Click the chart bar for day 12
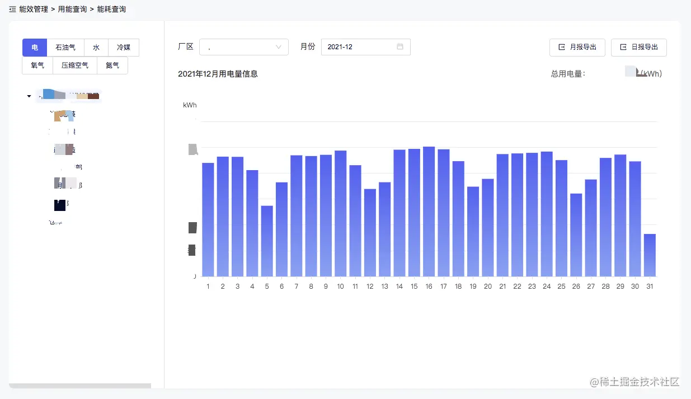This screenshot has width=691, height=399. coord(370,233)
